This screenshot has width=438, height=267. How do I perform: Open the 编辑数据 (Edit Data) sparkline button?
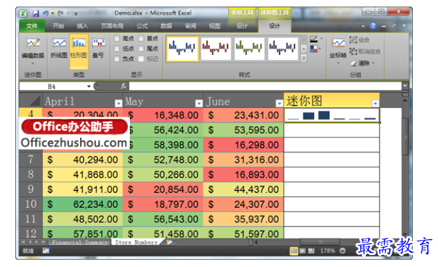[33, 50]
